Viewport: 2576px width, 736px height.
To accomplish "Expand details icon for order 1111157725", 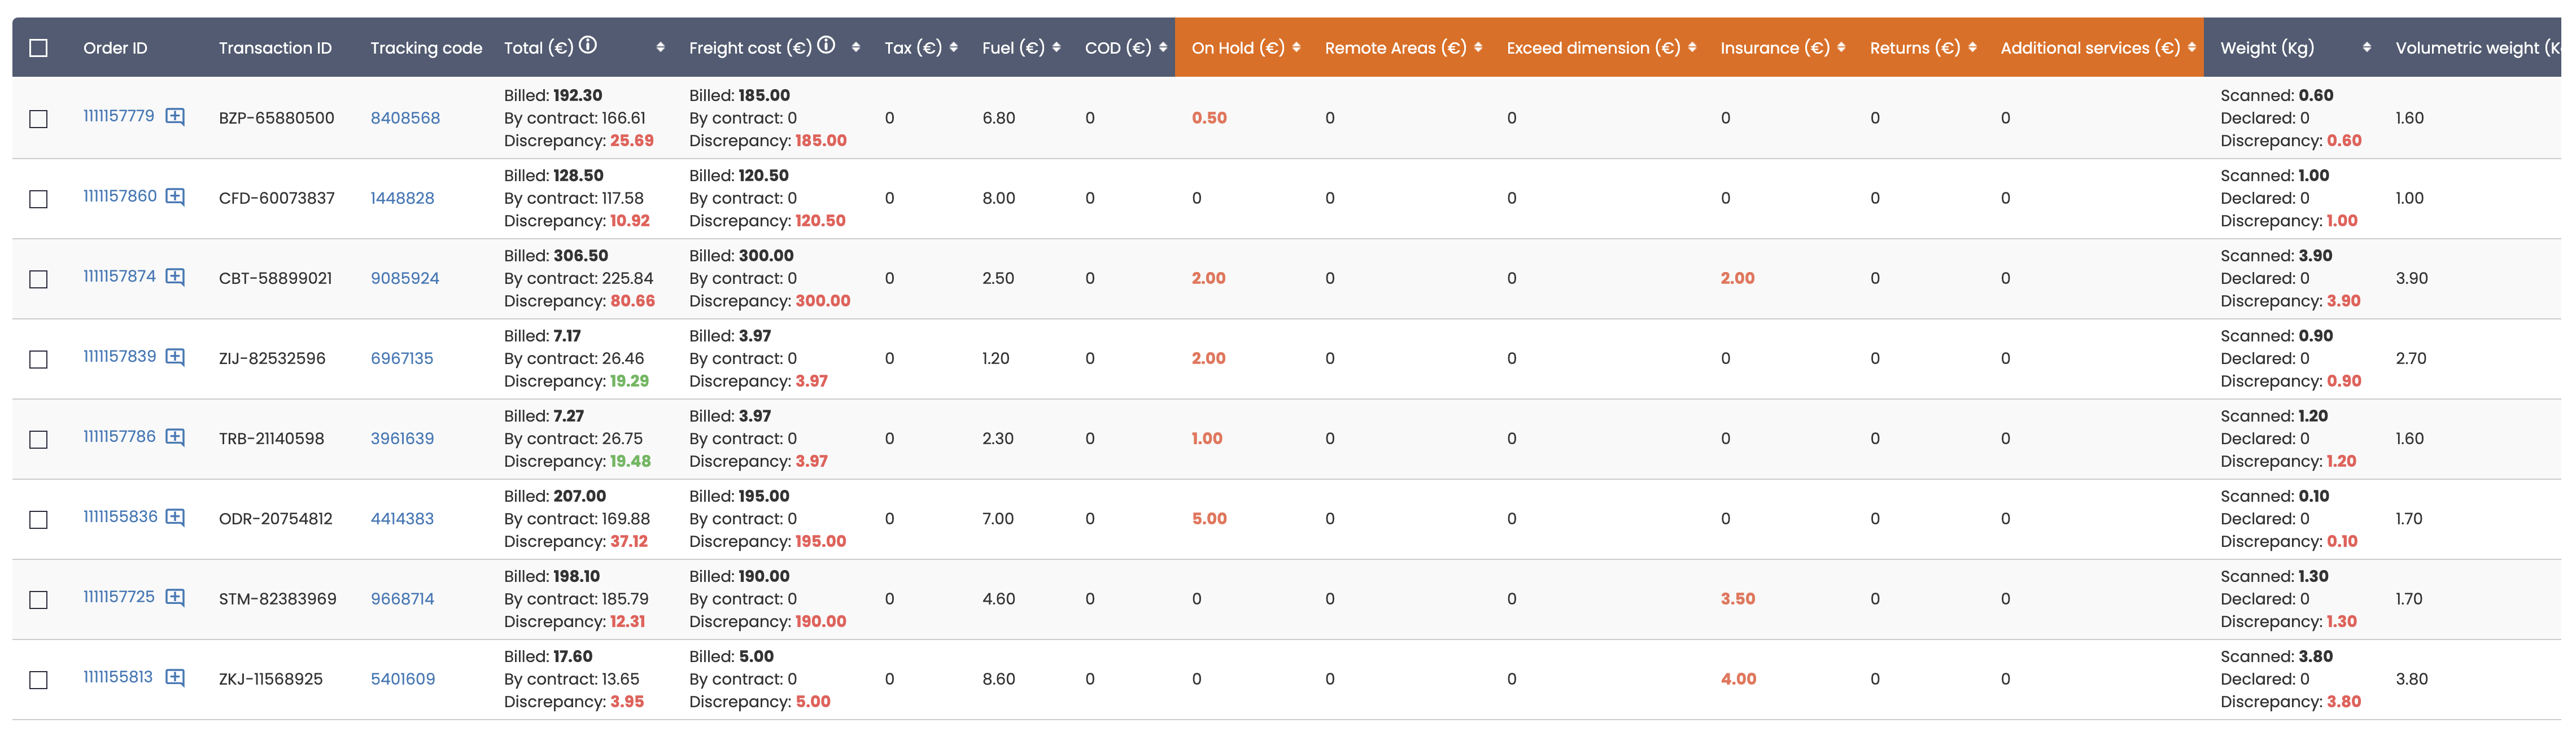I will click(x=175, y=596).
